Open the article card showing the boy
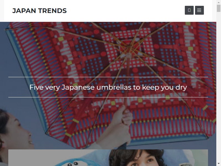221x166 pixels. click(108, 158)
